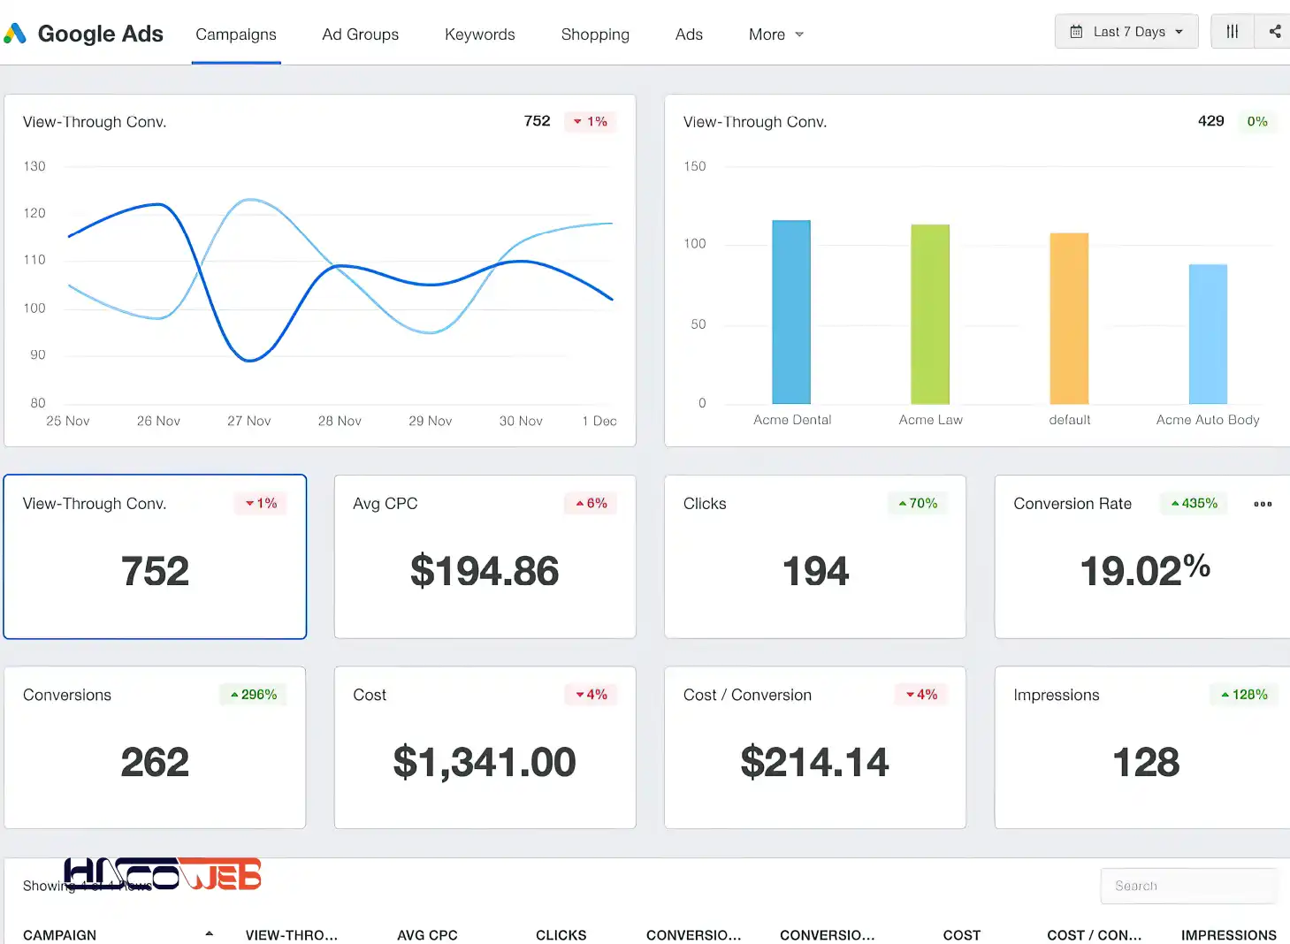Click the Acme Dental blue bar

click(791, 312)
